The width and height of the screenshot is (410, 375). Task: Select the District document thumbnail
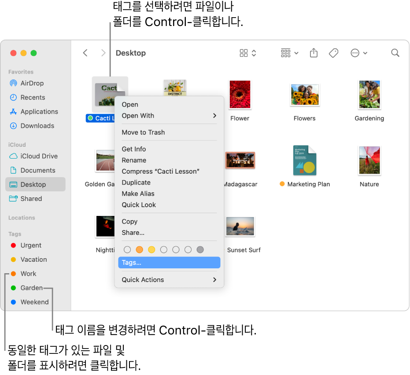175,88
